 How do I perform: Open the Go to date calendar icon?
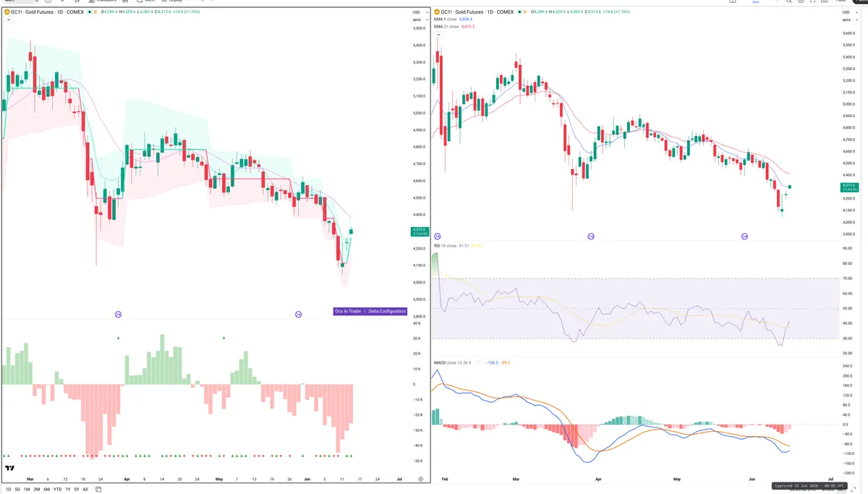98,490
